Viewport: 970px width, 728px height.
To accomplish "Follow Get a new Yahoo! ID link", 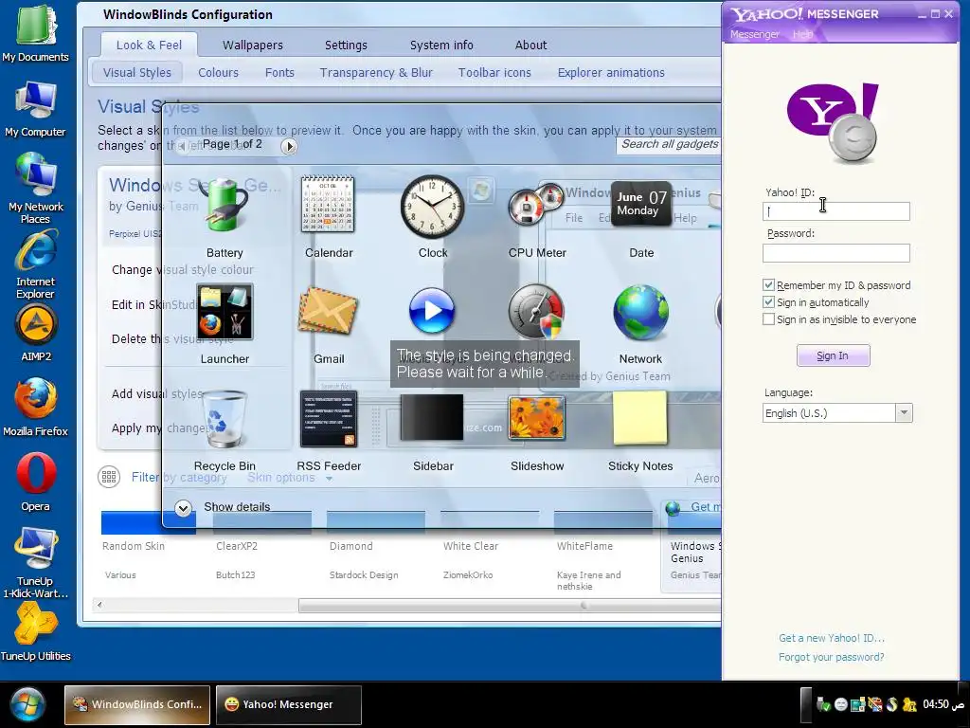I will [832, 638].
